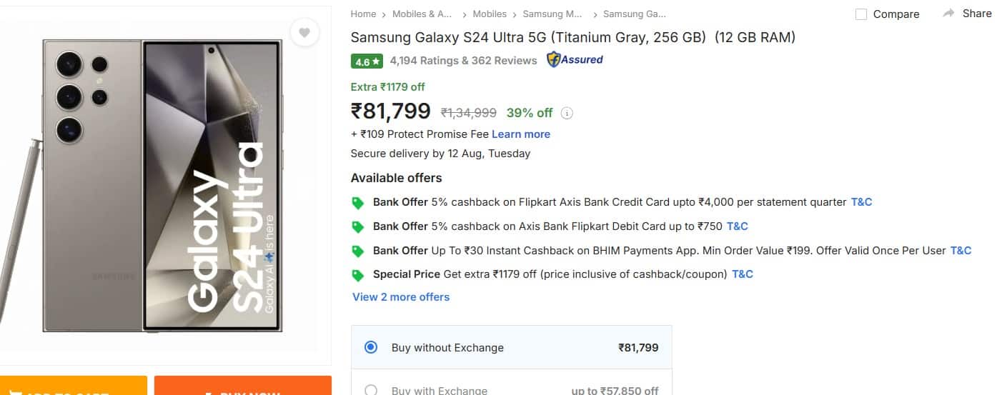Select Buy with Exchange radio button
Viewport: 1002px width, 395px height.
[x=371, y=390]
